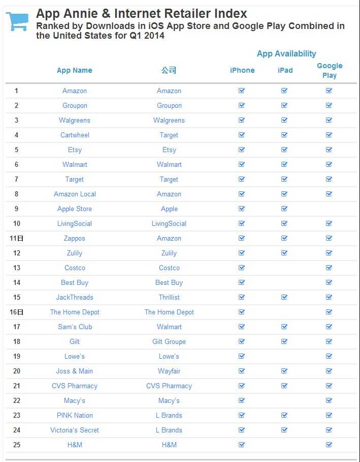Click Victoria's Secret Google Play checkmark

pos(329,430)
